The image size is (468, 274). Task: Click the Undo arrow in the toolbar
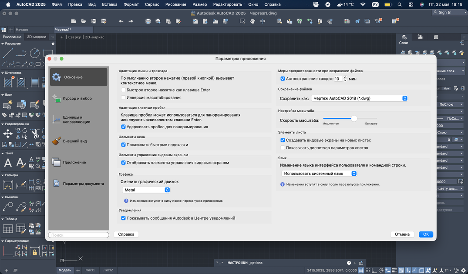[121, 21]
